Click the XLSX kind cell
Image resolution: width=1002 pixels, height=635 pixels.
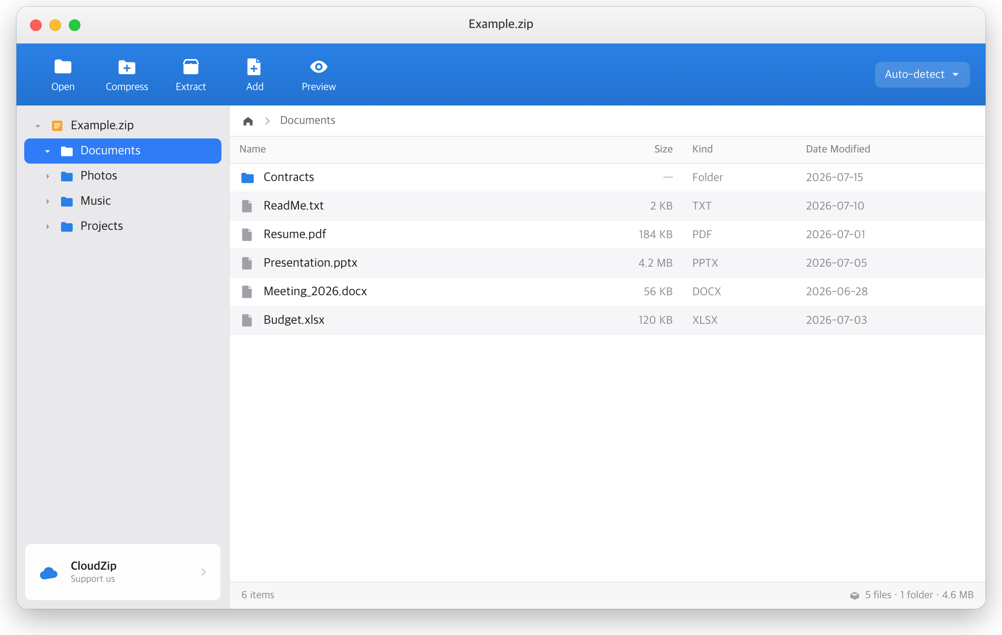[x=705, y=320]
